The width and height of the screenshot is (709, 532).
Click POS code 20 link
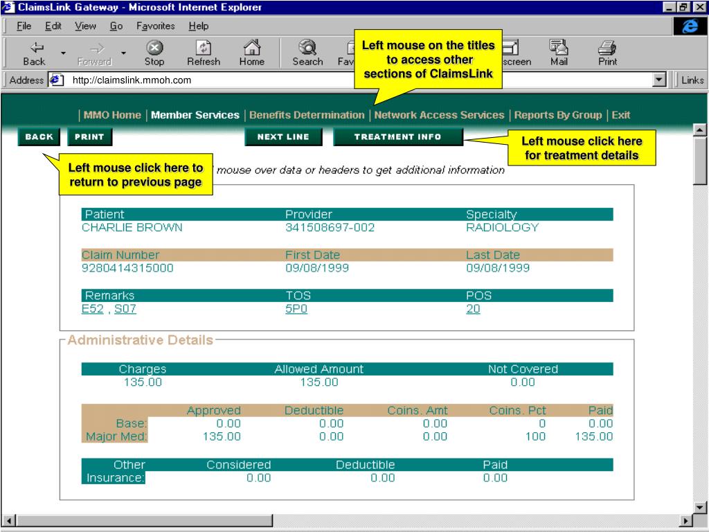[473, 309]
